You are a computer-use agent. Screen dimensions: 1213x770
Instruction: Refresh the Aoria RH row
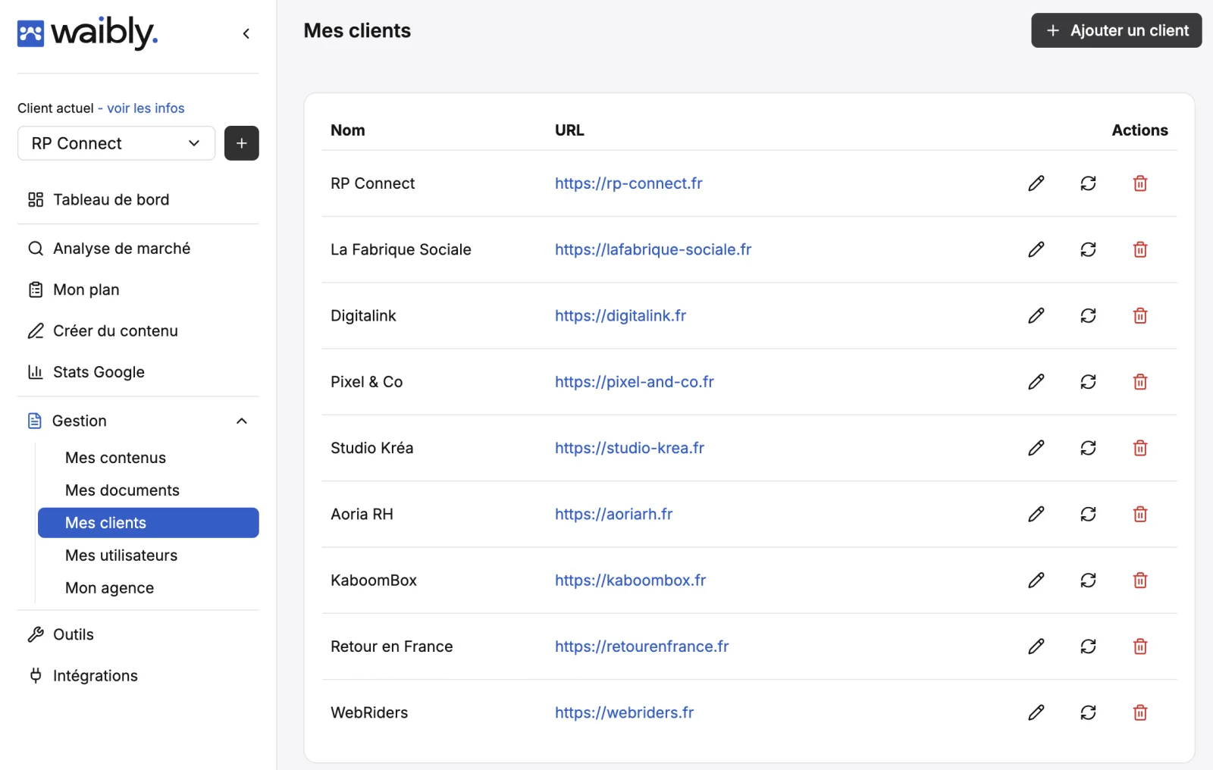pyautogui.click(x=1088, y=514)
